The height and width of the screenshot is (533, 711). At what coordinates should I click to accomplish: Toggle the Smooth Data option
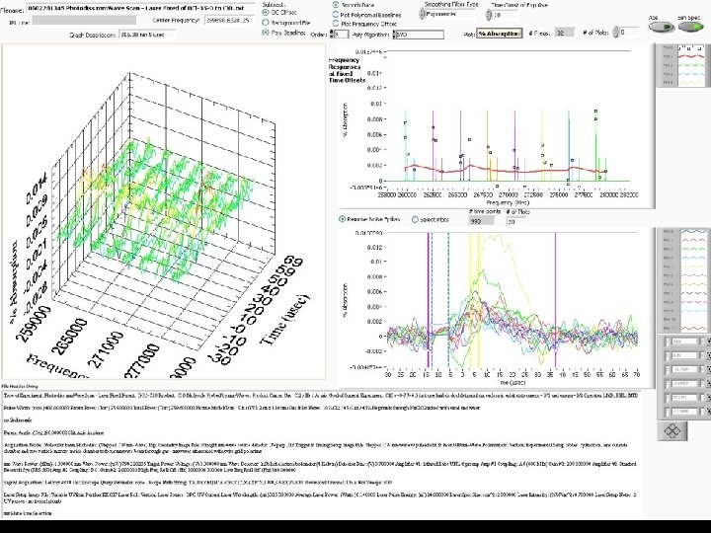pos(336,5)
